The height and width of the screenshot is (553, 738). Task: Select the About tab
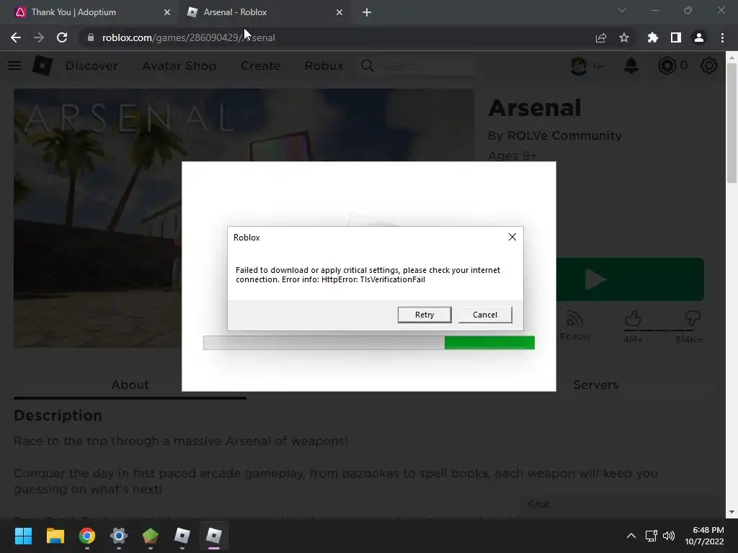[130, 385]
